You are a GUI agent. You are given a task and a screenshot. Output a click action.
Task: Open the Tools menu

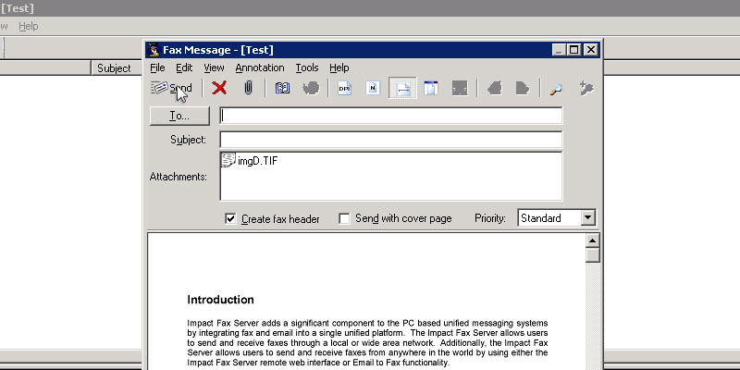(x=306, y=68)
